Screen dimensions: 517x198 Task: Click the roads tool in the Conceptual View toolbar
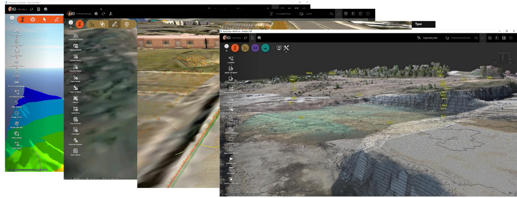point(92,24)
